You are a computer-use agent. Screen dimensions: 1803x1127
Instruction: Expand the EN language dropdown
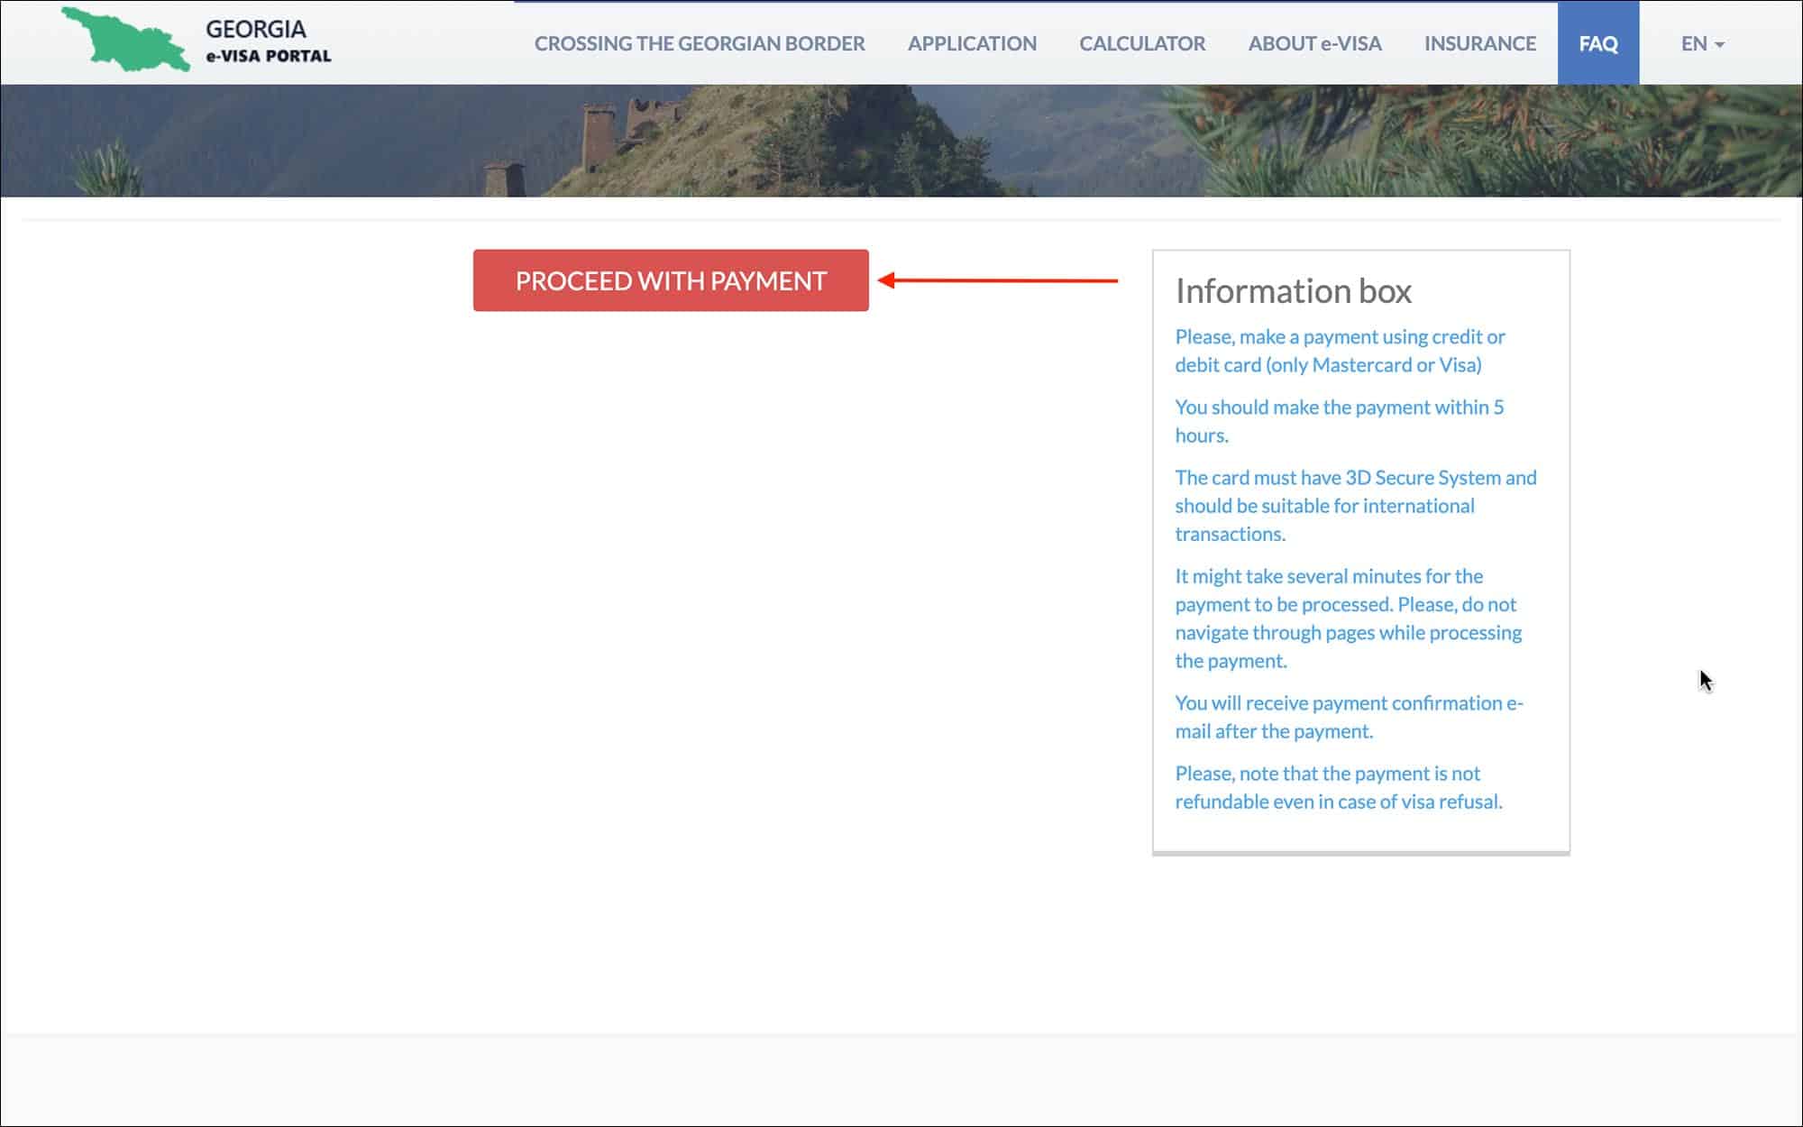(x=1695, y=43)
